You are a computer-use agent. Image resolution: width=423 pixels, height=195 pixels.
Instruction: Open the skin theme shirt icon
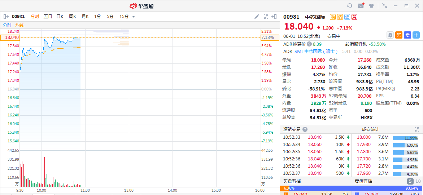pyautogui.click(x=371, y=6)
